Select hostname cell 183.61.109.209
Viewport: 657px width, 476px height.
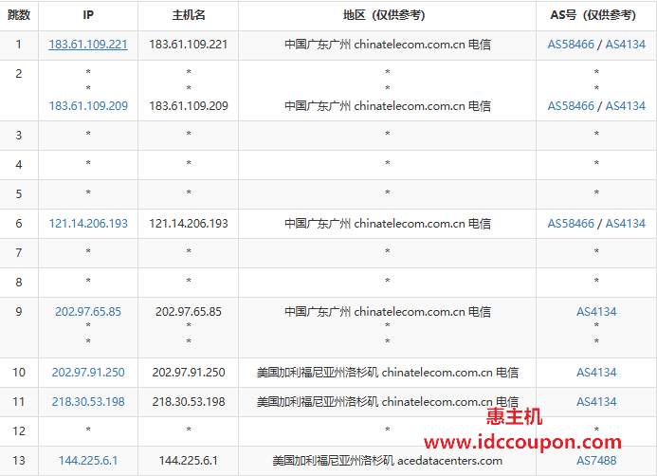(x=189, y=106)
